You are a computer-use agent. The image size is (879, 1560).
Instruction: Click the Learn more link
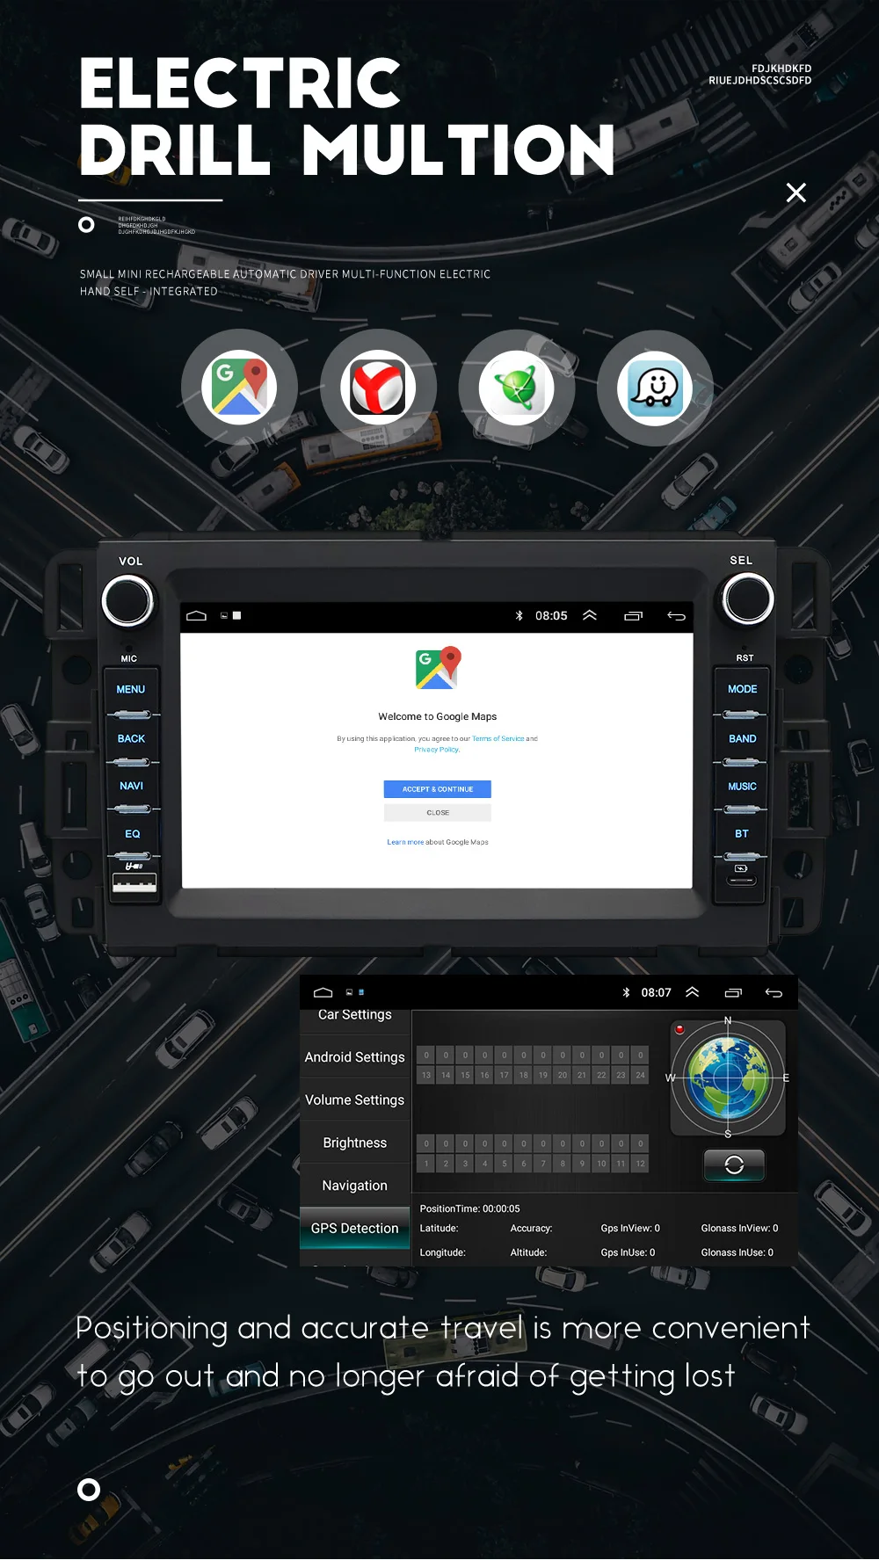tap(405, 842)
